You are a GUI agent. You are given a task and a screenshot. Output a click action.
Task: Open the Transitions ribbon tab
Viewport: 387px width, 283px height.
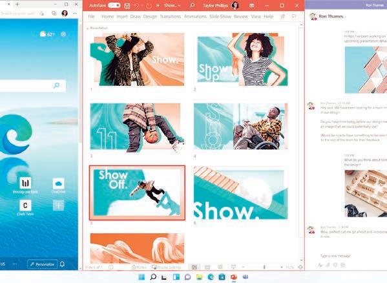point(171,17)
